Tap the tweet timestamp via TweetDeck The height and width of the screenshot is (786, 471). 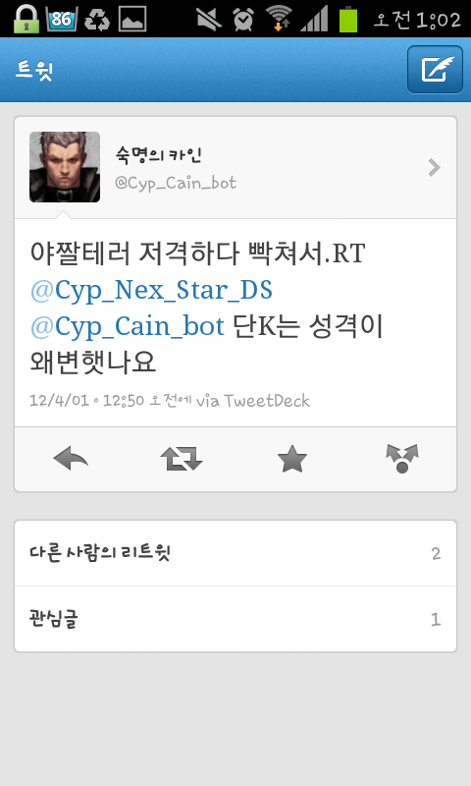coord(170,401)
